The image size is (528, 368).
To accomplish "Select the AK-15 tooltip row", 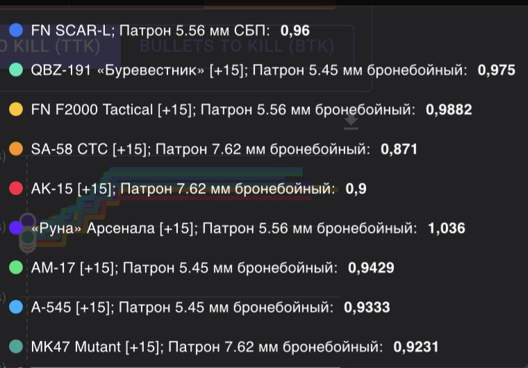I will [188, 189].
